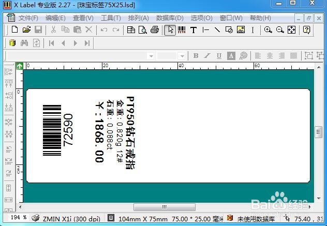Open the 帮助(H) menu
Image resolution: width=327 pixels, height=226 pixels.
(260, 18)
